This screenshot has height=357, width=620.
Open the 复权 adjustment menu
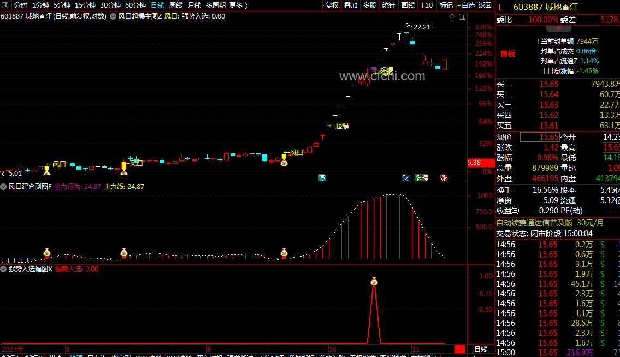point(332,5)
